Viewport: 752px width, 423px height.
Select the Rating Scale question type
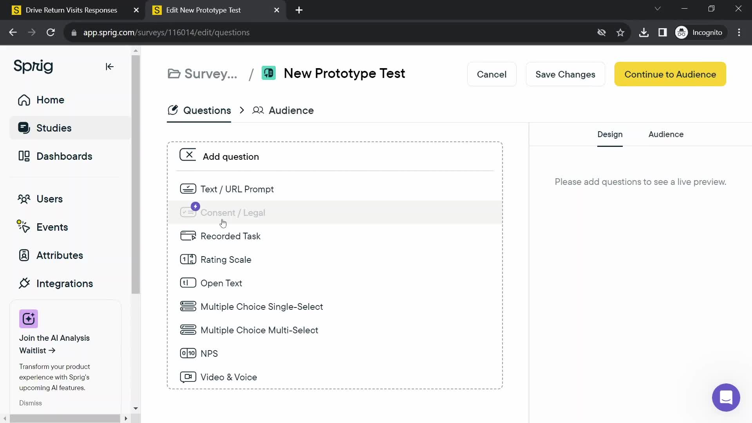(x=226, y=259)
